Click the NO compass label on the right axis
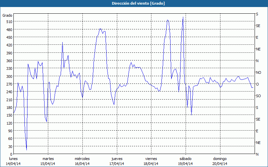268x167 pixels. pyautogui.click(x=258, y=72)
